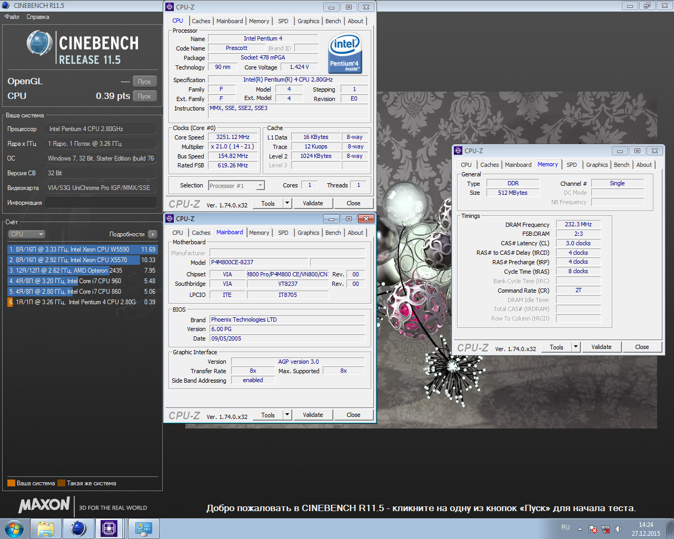Open the 'Справка' menu
The height and width of the screenshot is (539, 674).
[38, 17]
